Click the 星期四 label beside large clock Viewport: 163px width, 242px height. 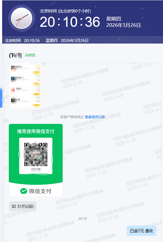click(x=114, y=19)
